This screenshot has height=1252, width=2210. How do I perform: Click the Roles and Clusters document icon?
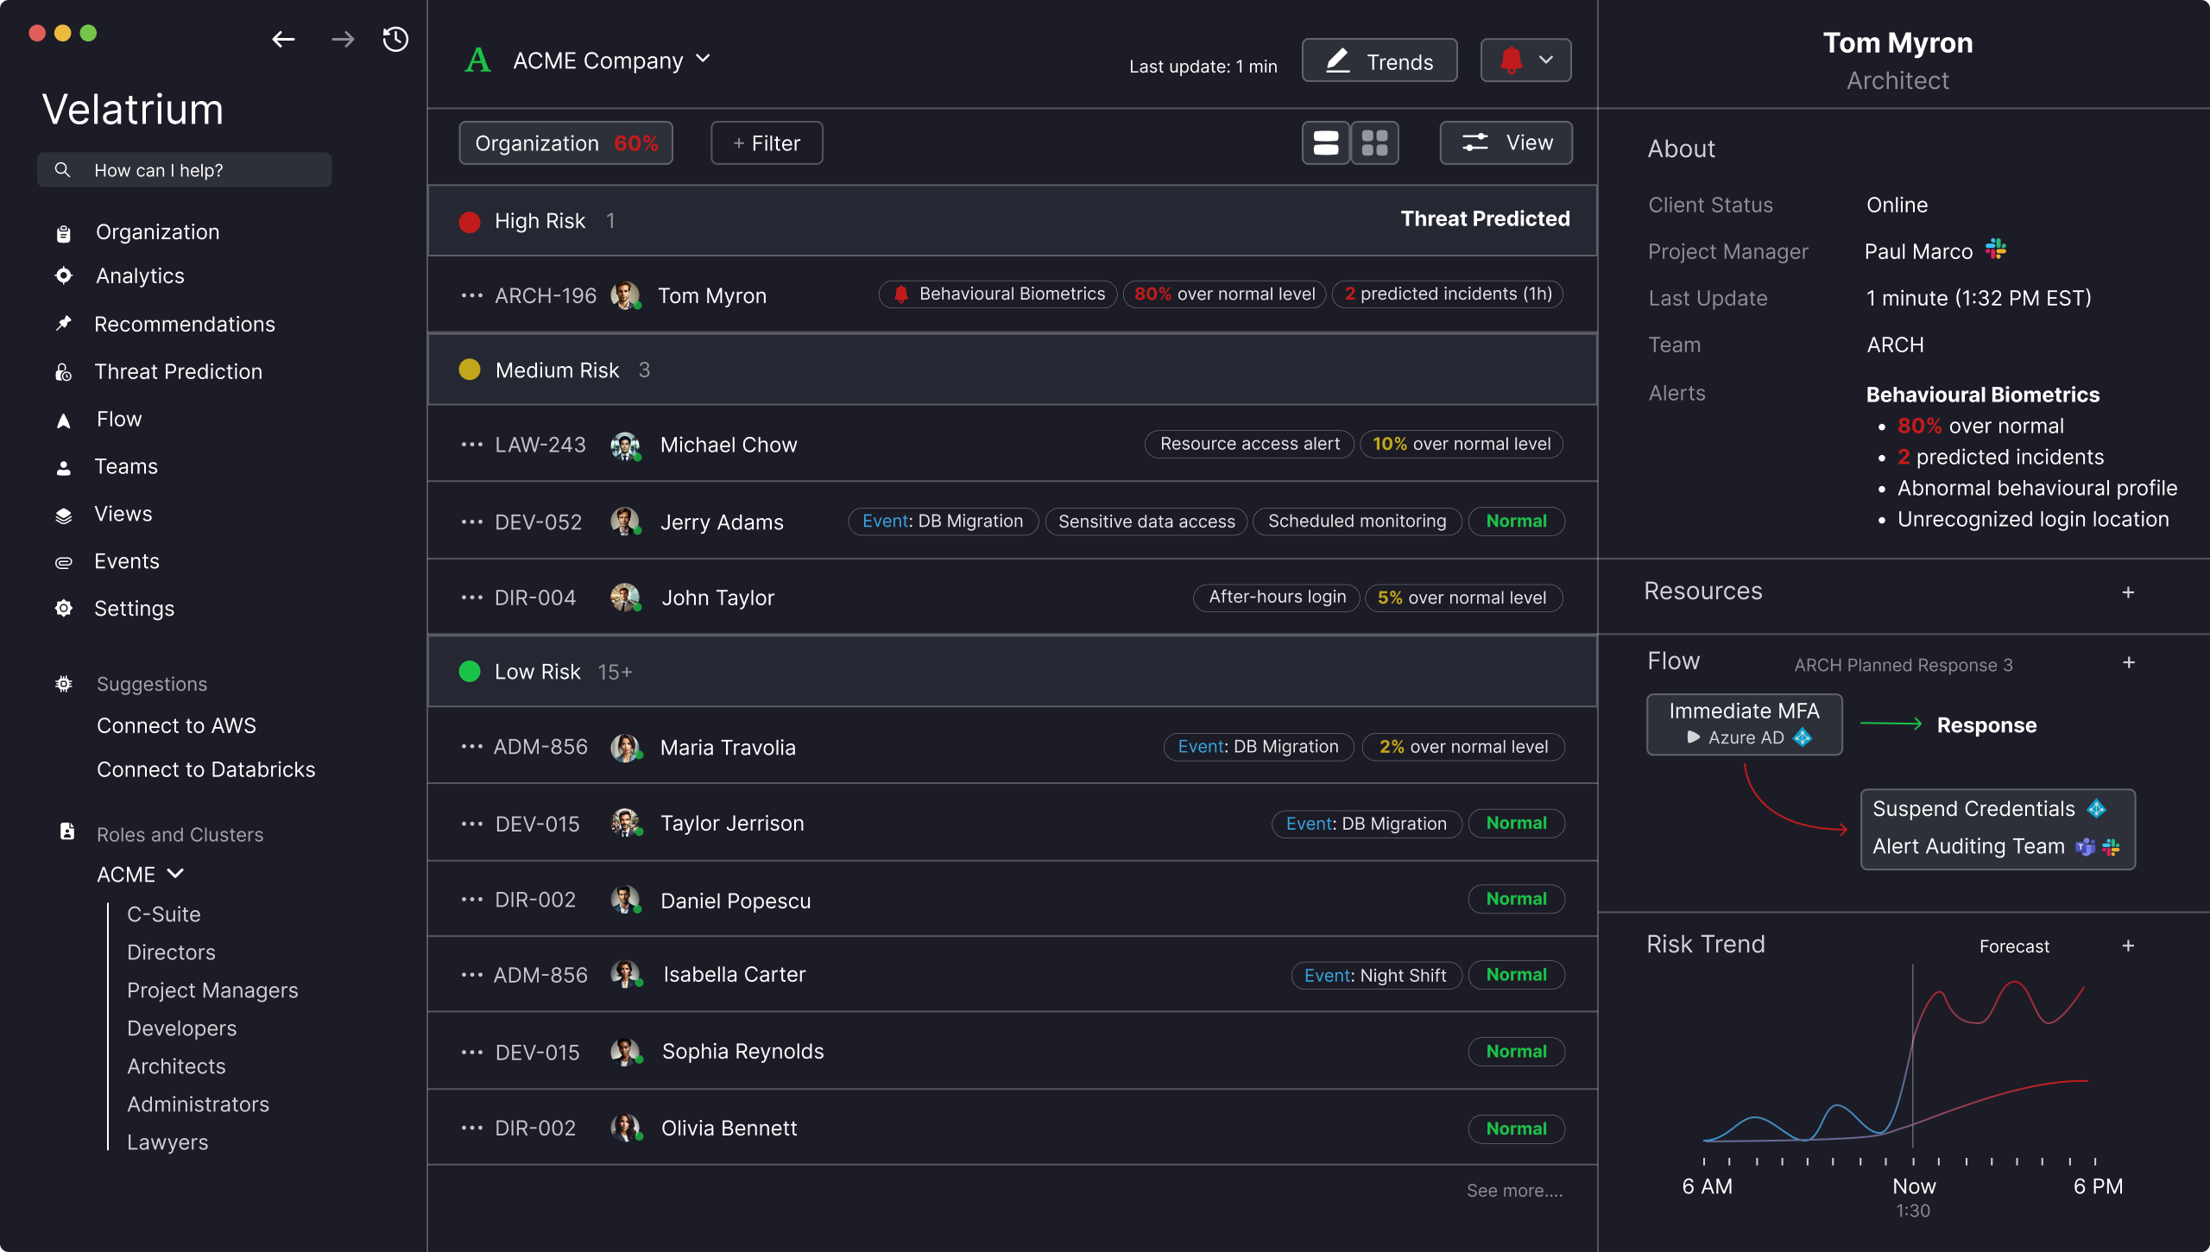pos(66,832)
